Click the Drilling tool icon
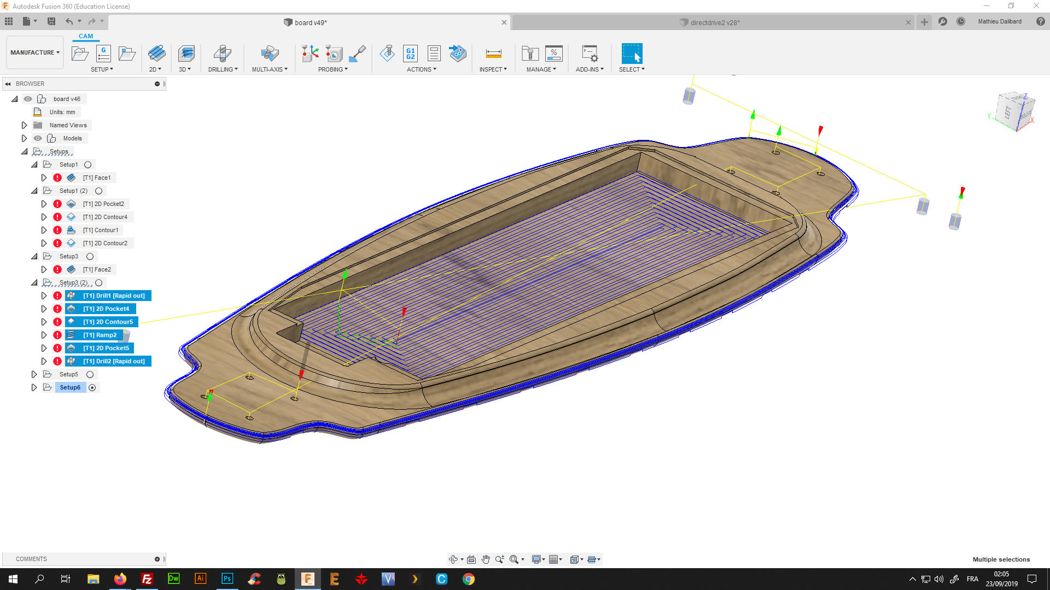 click(222, 54)
